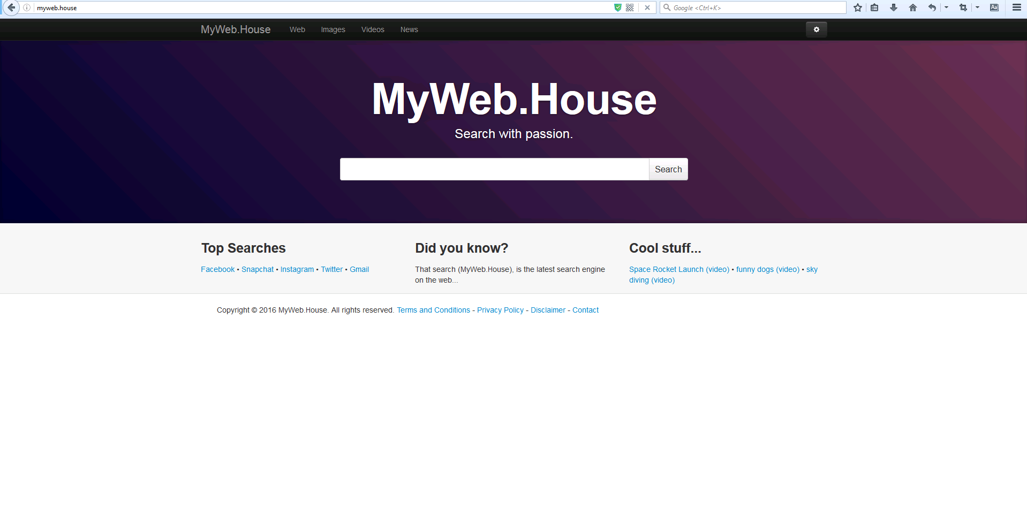
Task: Click the magnifier icon in Google search box
Action: point(667,7)
